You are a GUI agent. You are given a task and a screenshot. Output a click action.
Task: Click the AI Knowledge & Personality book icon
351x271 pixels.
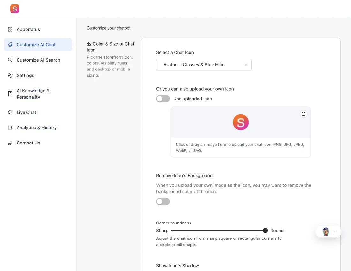(x=10, y=94)
